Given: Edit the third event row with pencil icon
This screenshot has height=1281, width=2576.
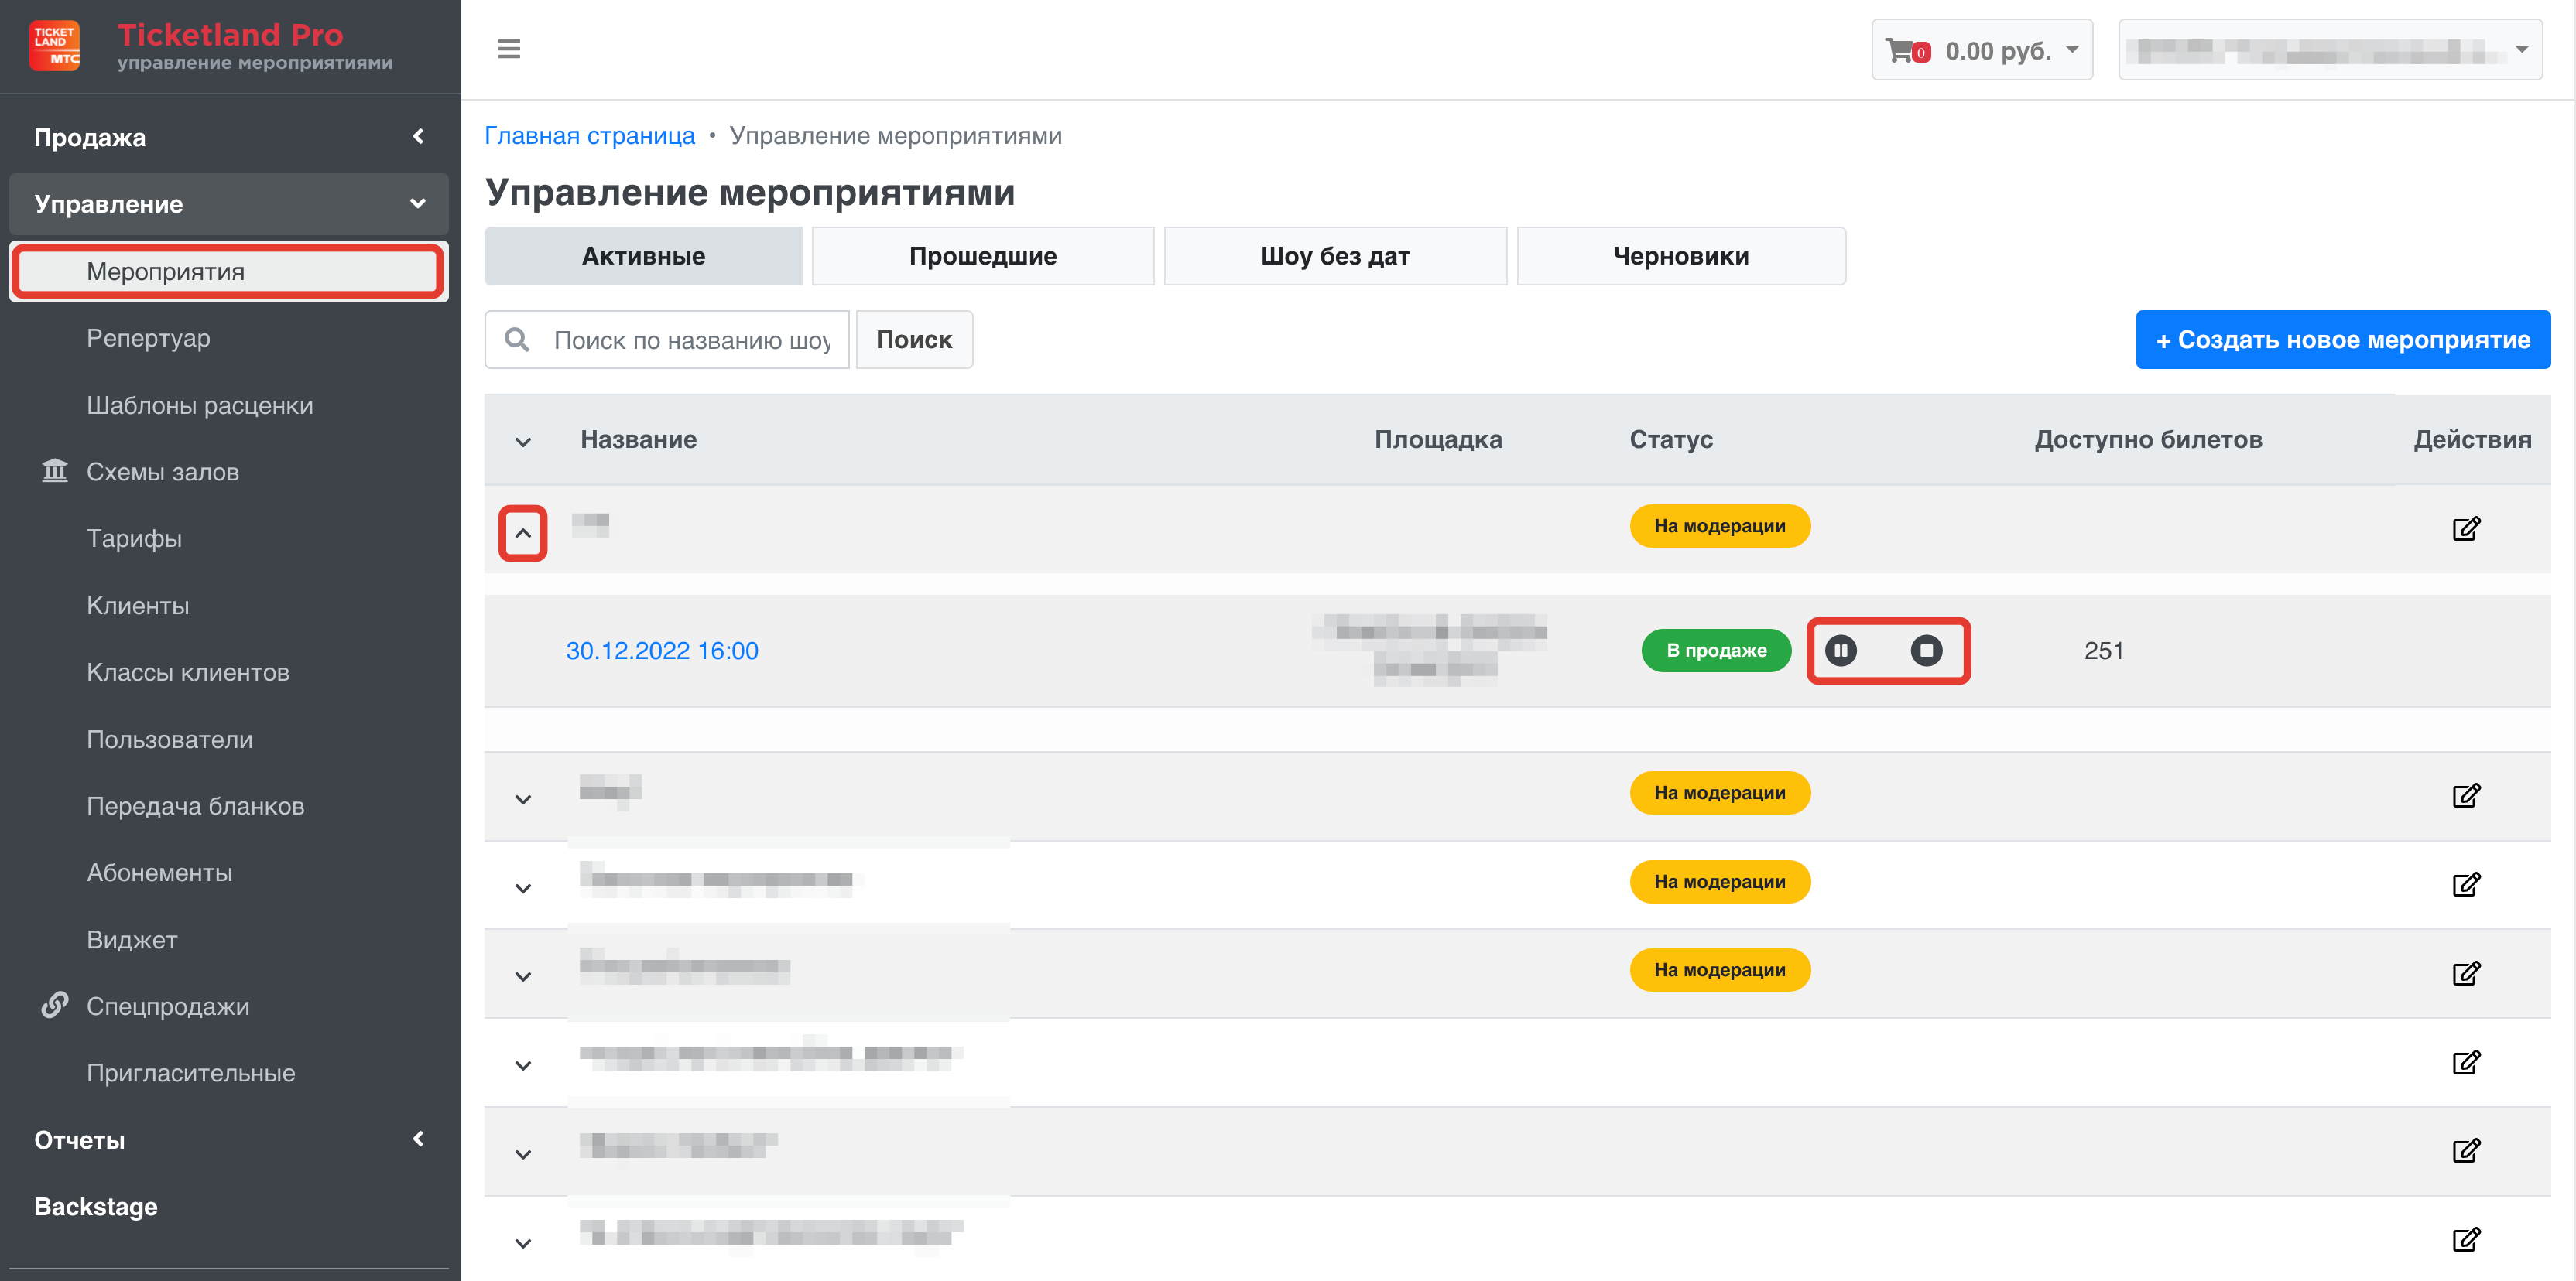Looking at the screenshot, I should click(2466, 884).
